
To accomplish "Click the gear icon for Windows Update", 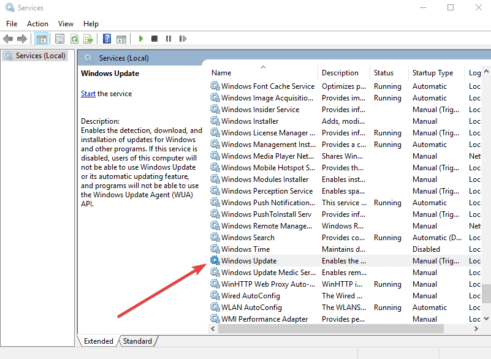I will pyautogui.click(x=215, y=260).
